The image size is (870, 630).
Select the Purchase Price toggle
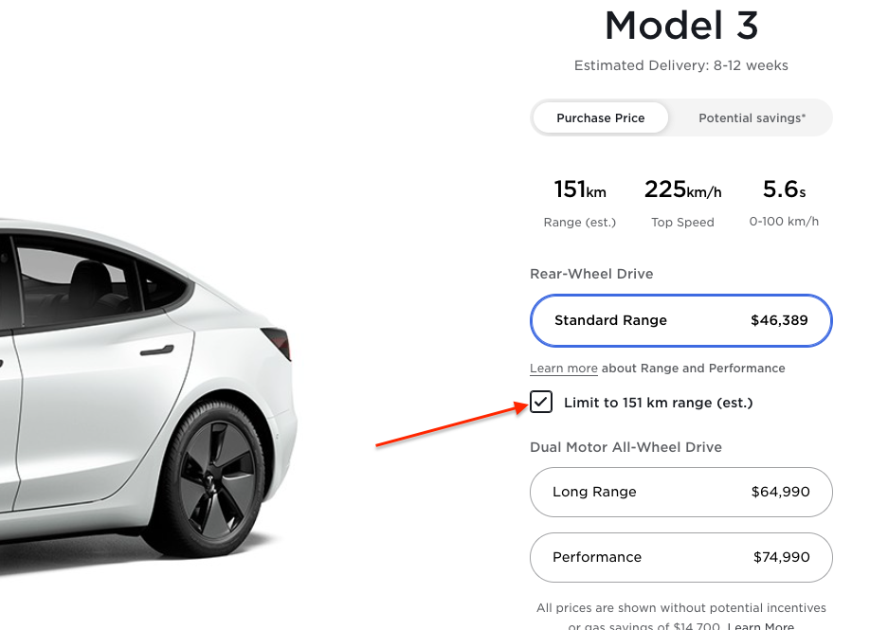600,117
